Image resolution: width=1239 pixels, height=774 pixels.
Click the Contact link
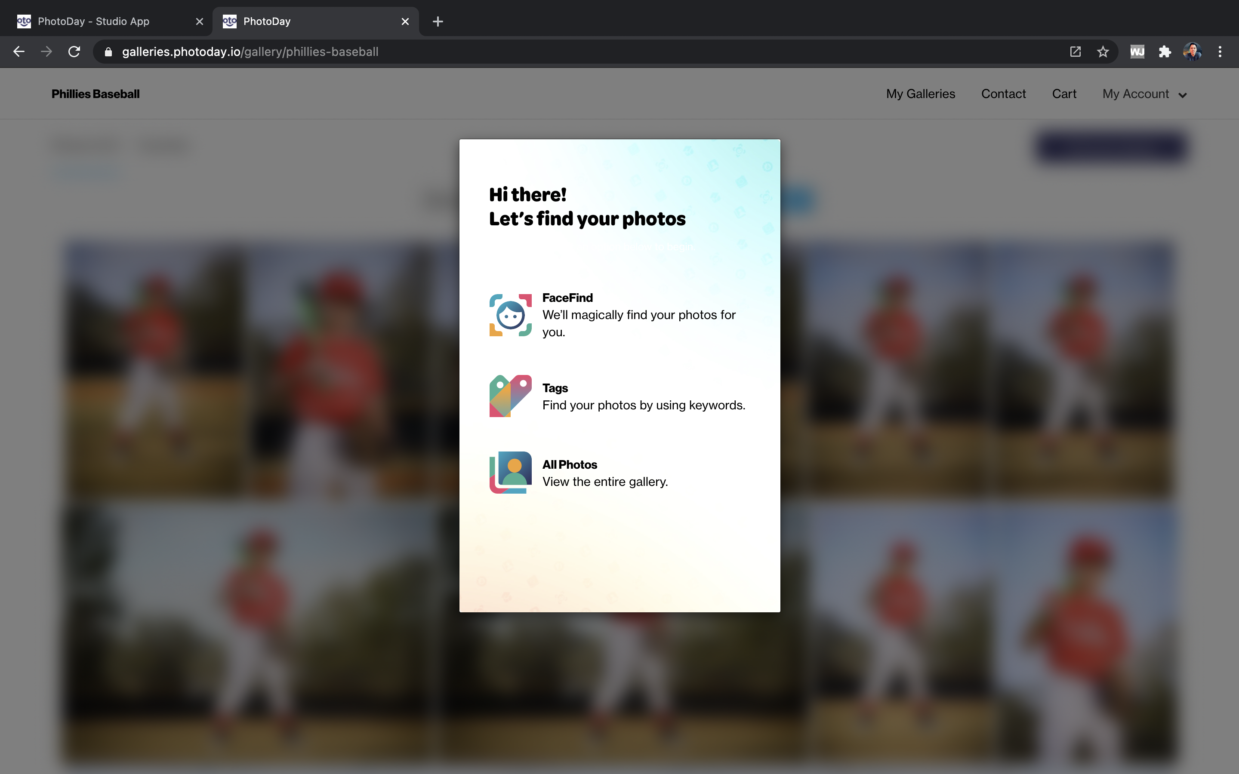click(1003, 94)
